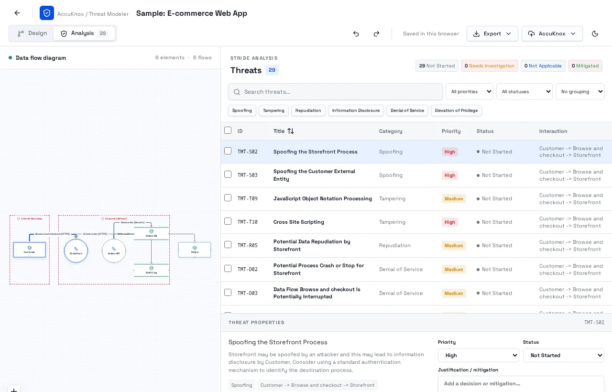The width and height of the screenshot is (612, 392).
Task: Switch to the Analysis tab
Action: [84, 33]
